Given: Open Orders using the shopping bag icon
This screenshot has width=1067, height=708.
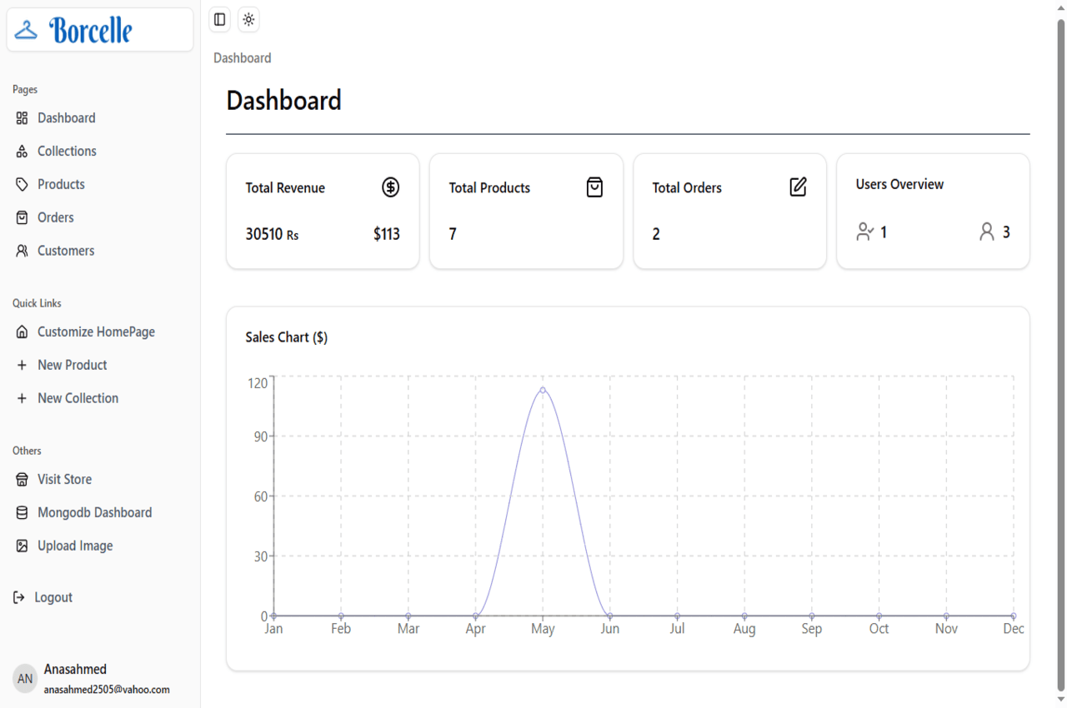Looking at the screenshot, I should (x=21, y=217).
